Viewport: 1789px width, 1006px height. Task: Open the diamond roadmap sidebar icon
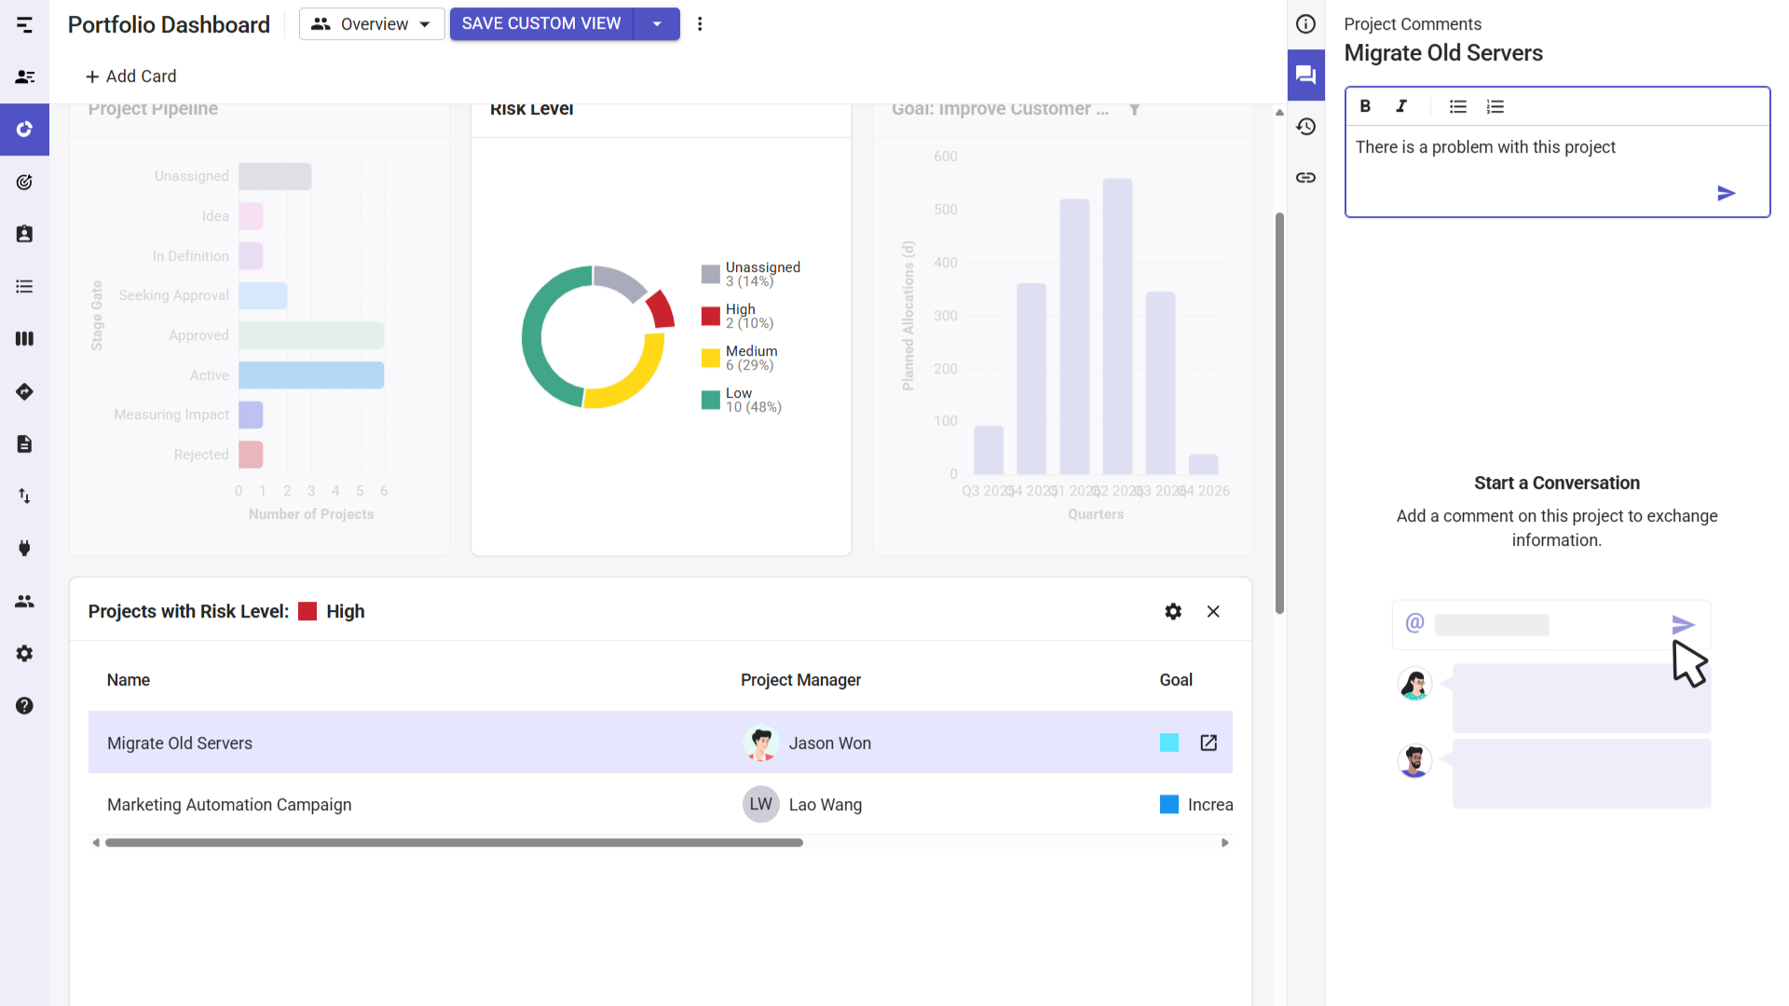tap(24, 391)
